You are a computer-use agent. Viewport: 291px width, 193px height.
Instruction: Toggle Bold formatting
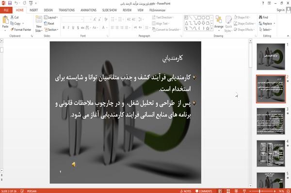(x=64, y=28)
